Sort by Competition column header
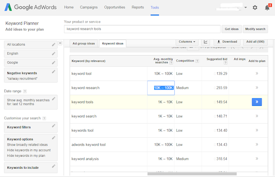The width and height of the screenshot is (275, 177). [x=185, y=61]
